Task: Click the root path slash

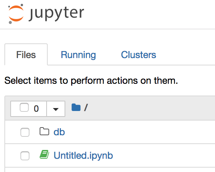Action: coord(86,107)
